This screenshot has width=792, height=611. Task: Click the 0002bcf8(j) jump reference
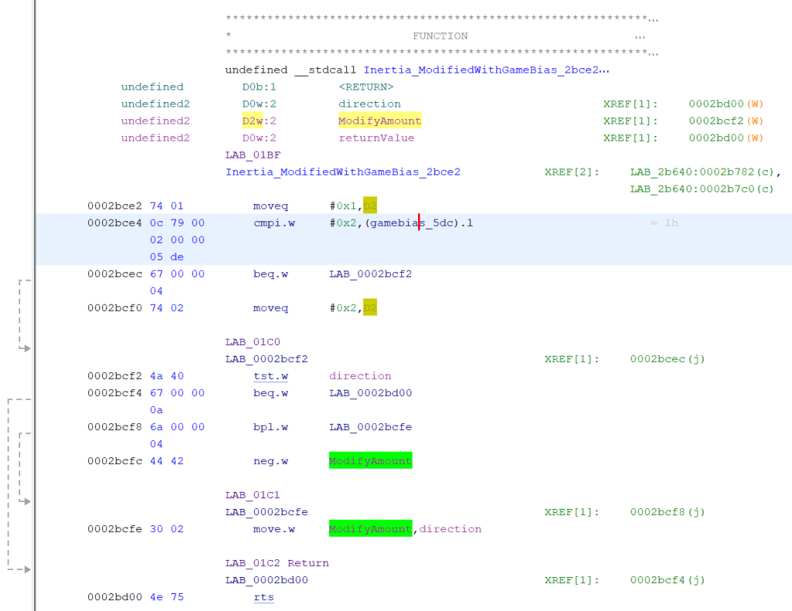click(x=667, y=512)
